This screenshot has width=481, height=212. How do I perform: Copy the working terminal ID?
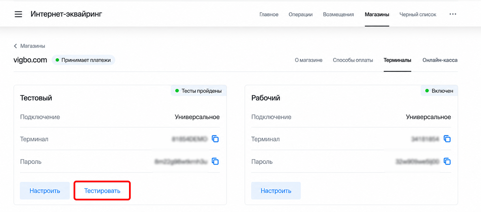(447, 139)
